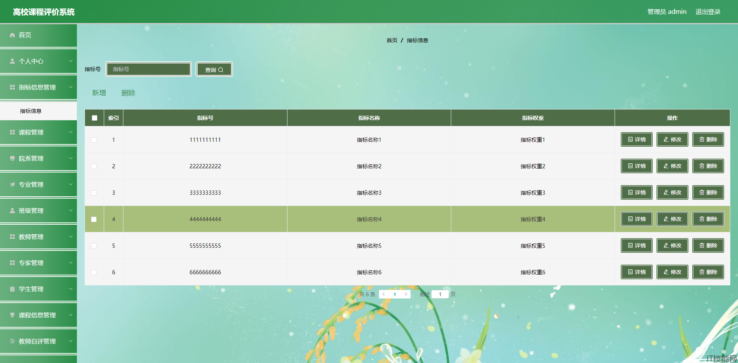This screenshot has width=738, height=363.
Task: Expand the 院系管理 menu chevron
Action: 71,158
